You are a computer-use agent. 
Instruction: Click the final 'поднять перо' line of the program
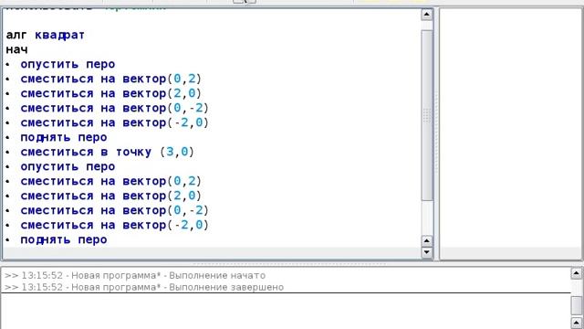click(64, 239)
